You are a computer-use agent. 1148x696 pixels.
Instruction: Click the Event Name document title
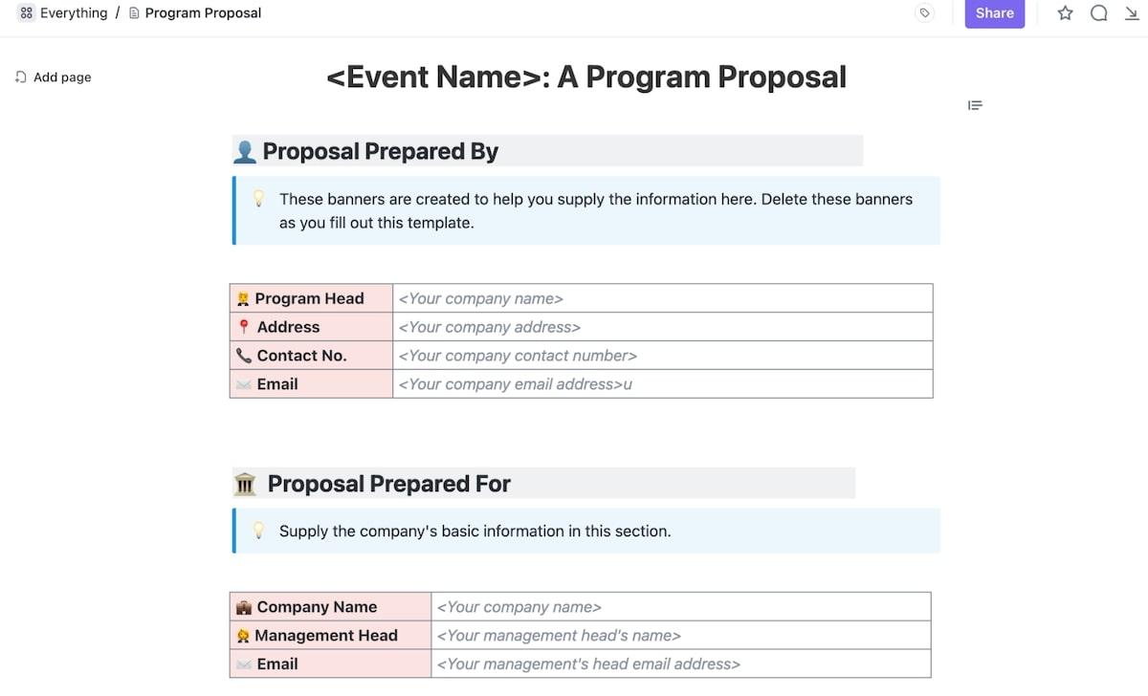point(585,77)
